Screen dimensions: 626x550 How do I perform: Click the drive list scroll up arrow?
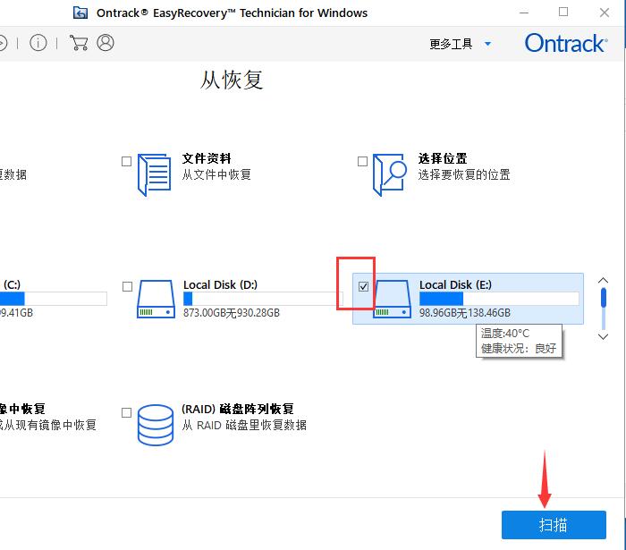(604, 280)
